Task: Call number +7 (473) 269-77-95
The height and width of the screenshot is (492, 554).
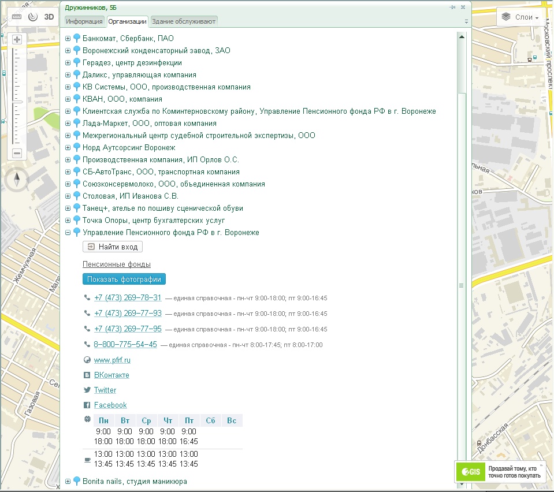Action: pyautogui.click(x=128, y=329)
